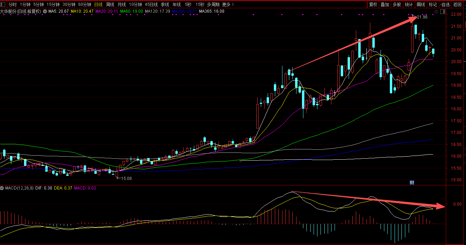The image size is (466, 245).
Task: Select the 45日线 period tab
Action: (151, 4)
